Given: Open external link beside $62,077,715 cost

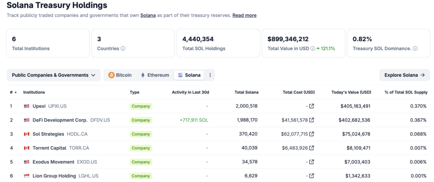Looking at the screenshot, I should click(312, 134).
